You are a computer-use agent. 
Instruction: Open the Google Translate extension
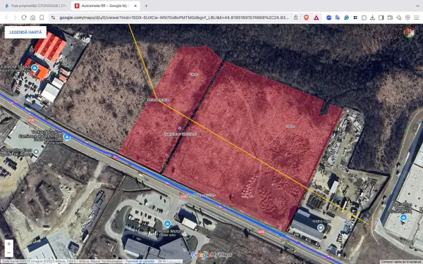338,18
